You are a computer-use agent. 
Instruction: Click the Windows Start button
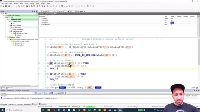(2, 110)
